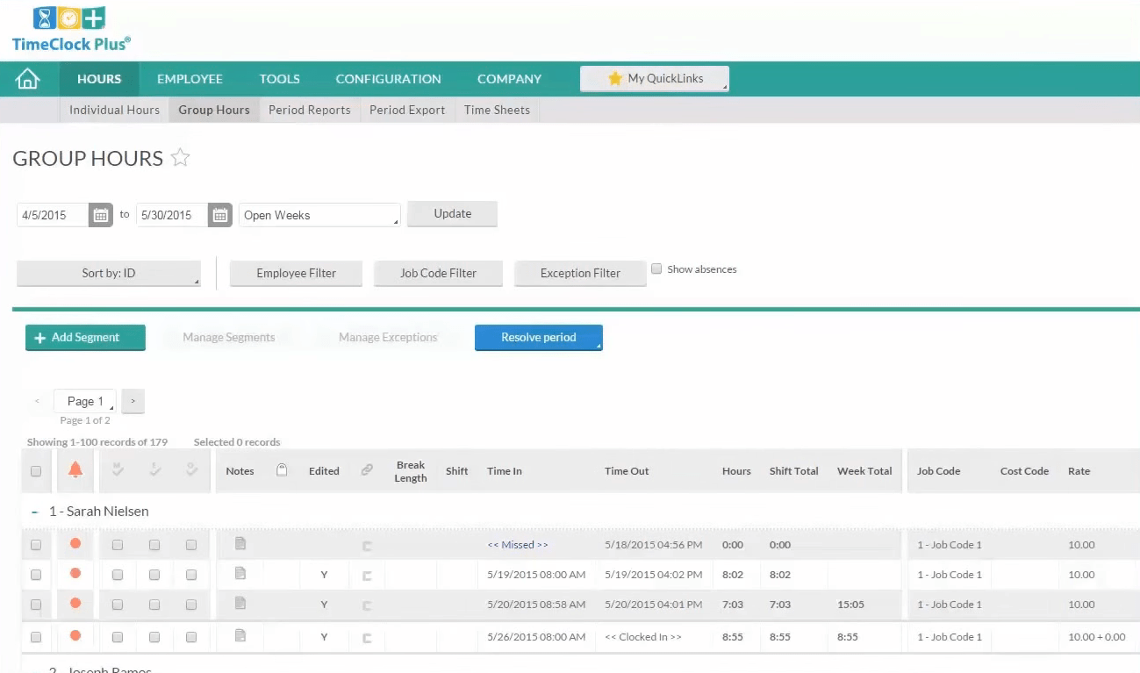Open the calendar picker for the end date
Screen dimensions: 1140x673
point(219,213)
